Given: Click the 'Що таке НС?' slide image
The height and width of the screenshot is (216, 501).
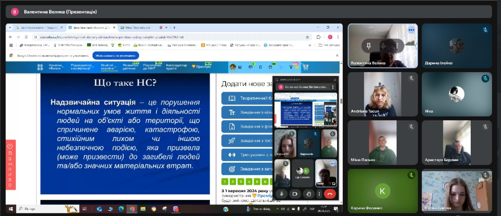Looking at the screenshot, I should [x=125, y=134].
